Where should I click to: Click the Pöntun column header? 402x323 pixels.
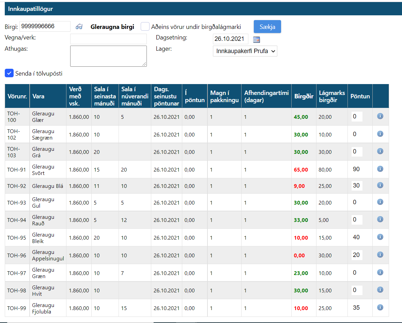click(x=360, y=96)
